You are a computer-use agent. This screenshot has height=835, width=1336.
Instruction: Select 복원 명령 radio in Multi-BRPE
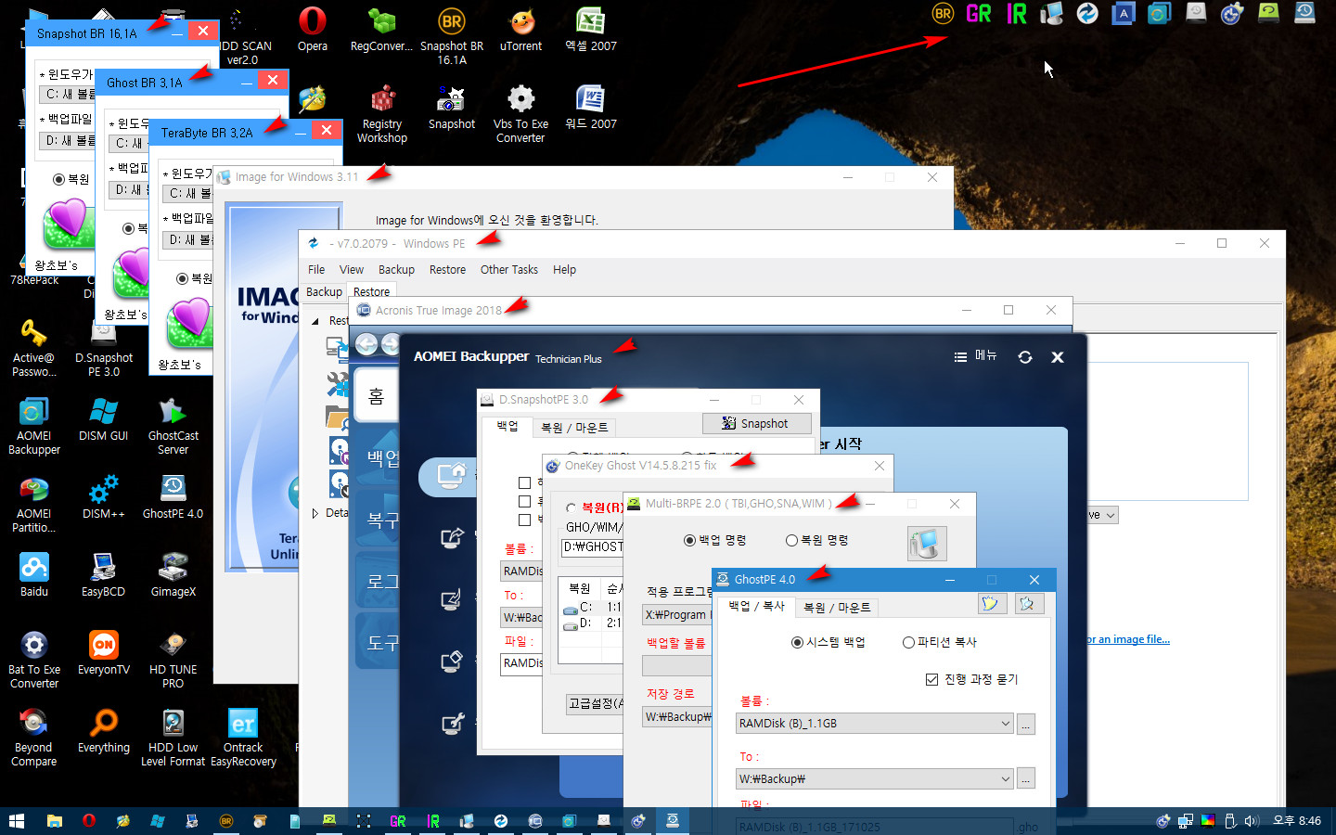click(x=816, y=540)
